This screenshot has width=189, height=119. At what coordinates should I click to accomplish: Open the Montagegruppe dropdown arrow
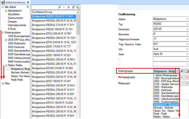tap(187, 77)
